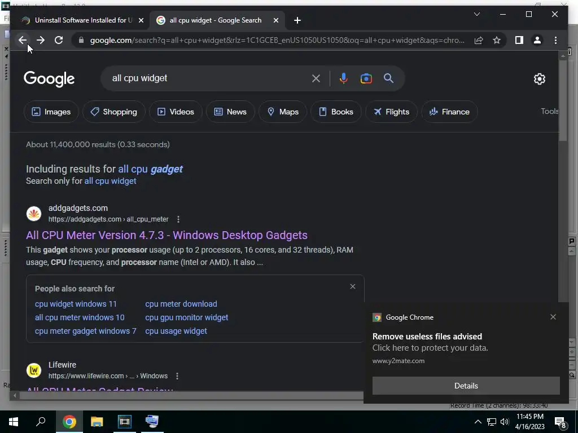Open Chrome's three-dot menu
The image size is (578, 433).
click(555, 40)
